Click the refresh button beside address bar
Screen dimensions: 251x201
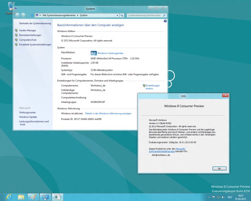click(x=122, y=15)
